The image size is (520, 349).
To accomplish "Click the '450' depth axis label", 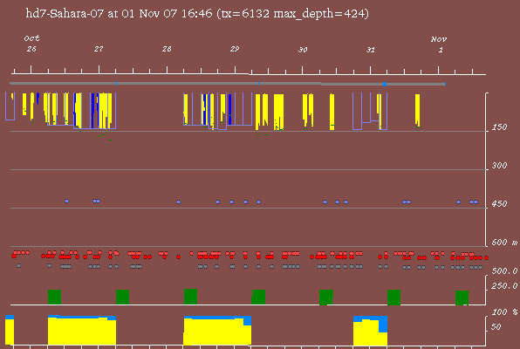I will tap(499, 204).
